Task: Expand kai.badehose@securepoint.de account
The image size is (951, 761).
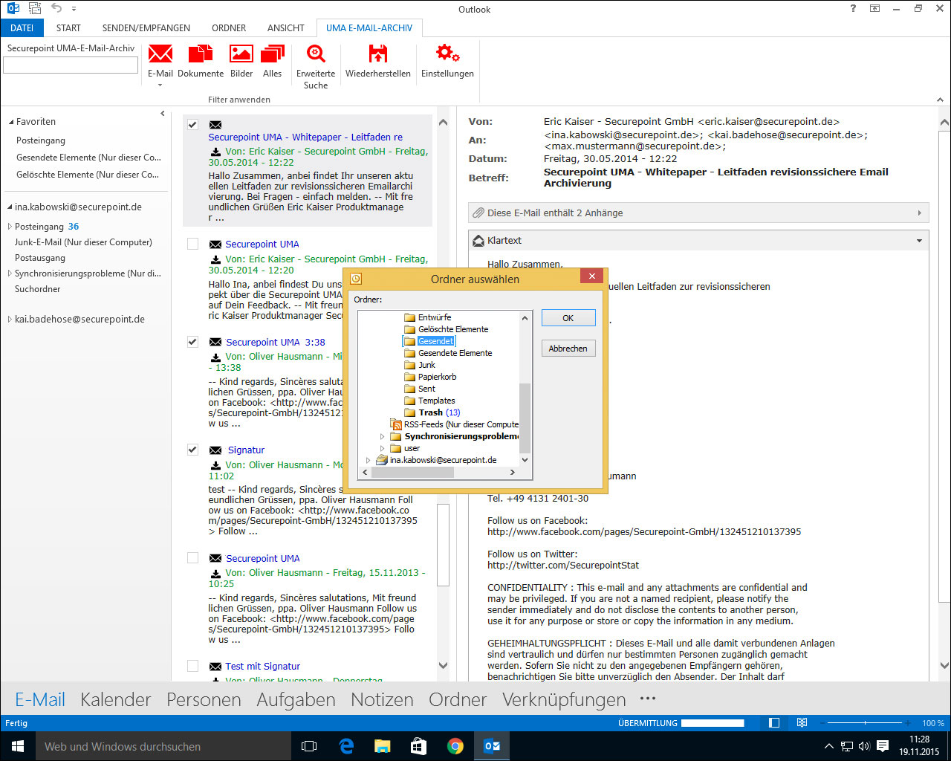Action: pos(10,320)
